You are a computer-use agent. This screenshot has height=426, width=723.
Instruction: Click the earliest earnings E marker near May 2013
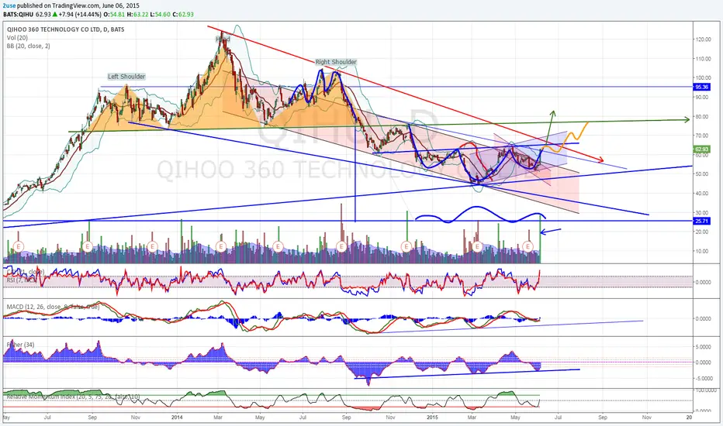[x=19, y=246]
